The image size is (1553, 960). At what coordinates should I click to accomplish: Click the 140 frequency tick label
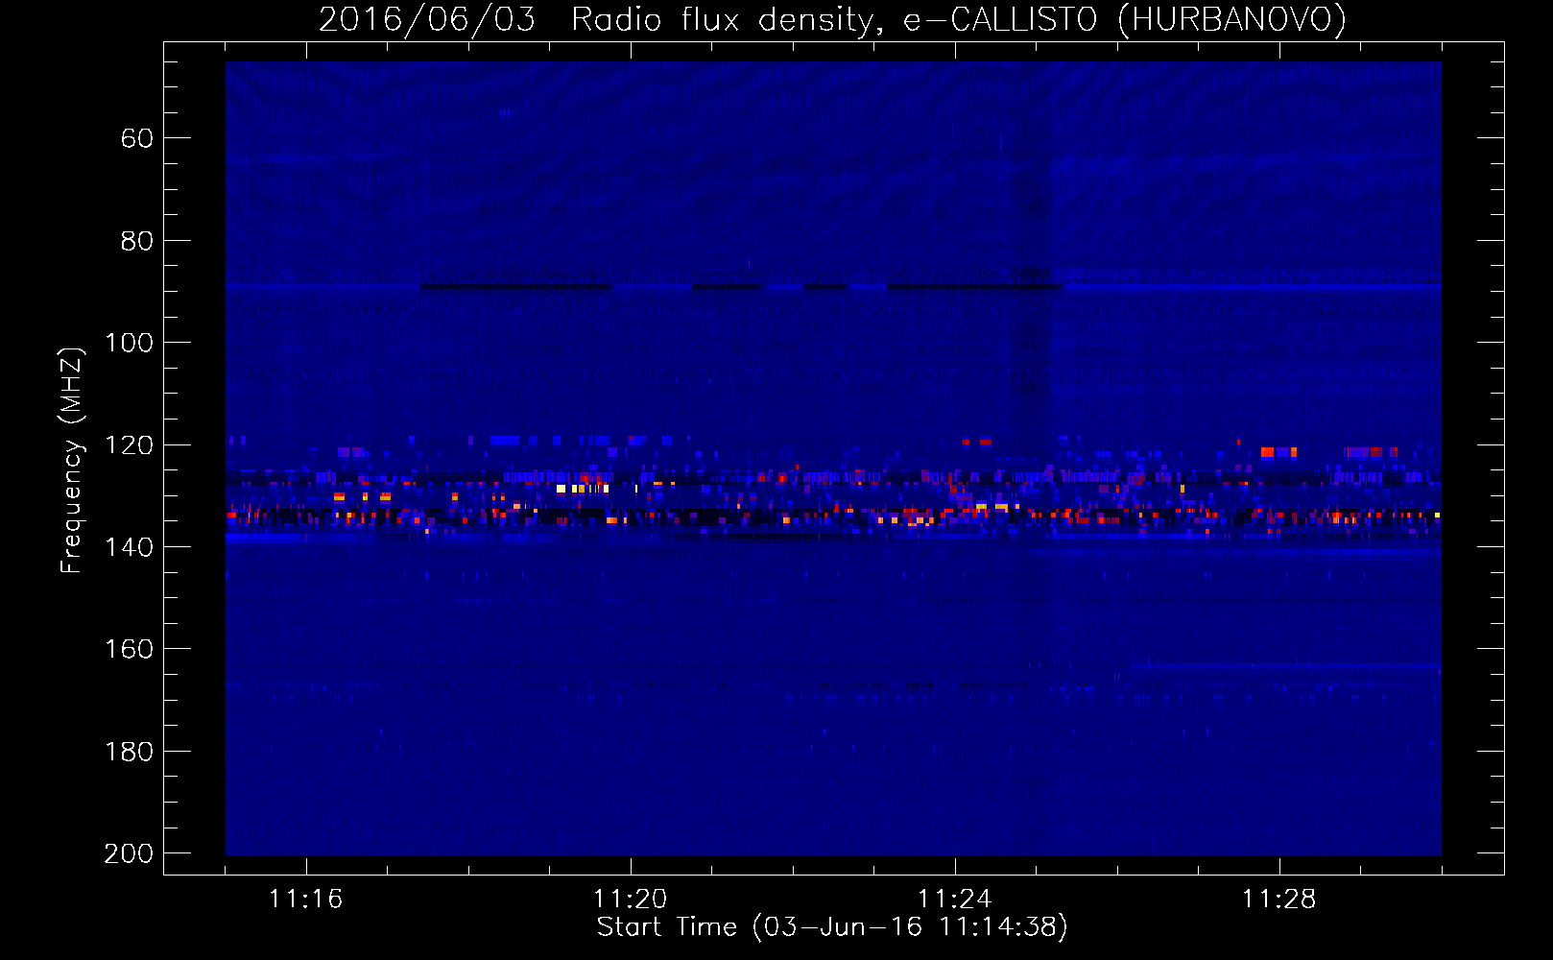[x=129, y=547]
